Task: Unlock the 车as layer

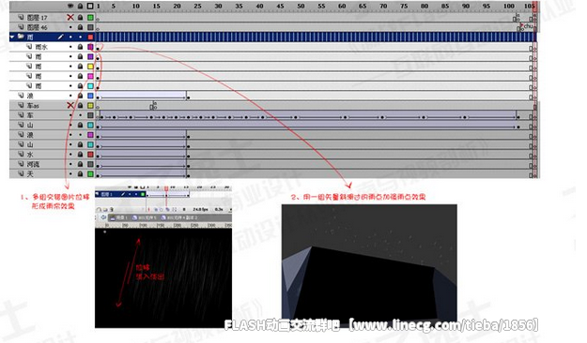Action: click(80, 105)
